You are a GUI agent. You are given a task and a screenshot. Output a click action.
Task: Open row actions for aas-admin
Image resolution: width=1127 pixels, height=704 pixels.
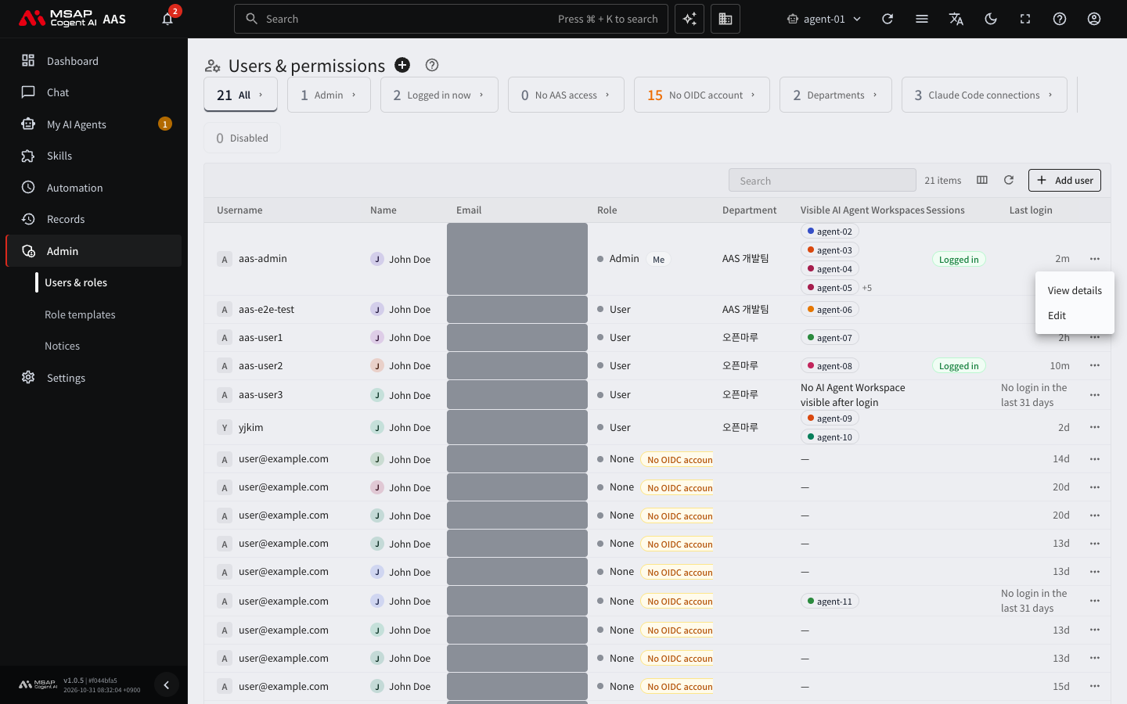point(1095,259)
